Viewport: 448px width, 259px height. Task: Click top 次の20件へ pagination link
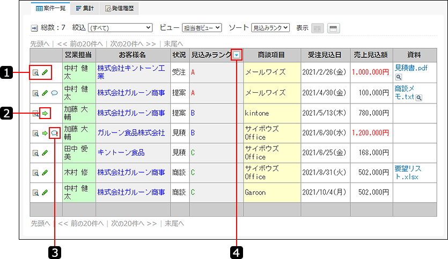pyautogui.click(x=133, y=44)
